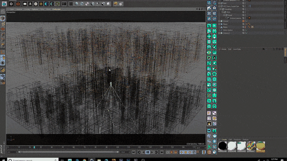287x161 pixels.
Task: Expand the Plane object with blue plane icon
Action: pos(219,24)
